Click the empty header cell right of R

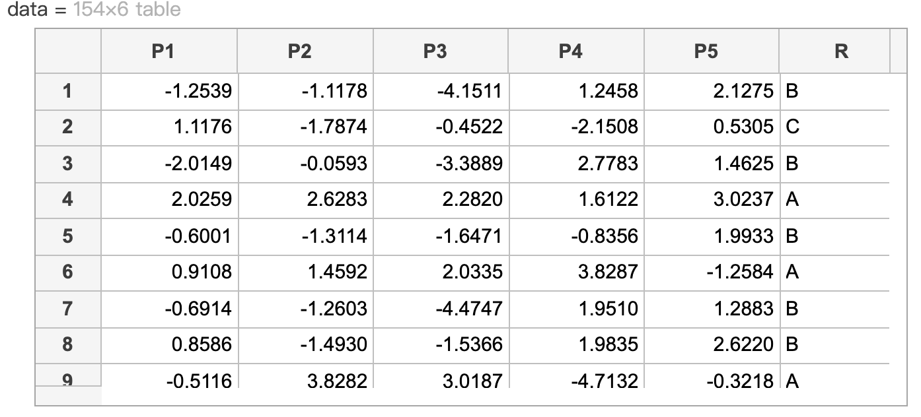tap(899, 51)
